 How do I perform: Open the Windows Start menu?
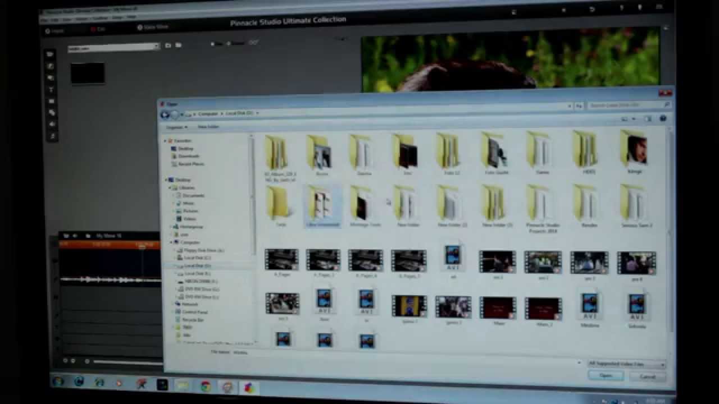[58, 382]
